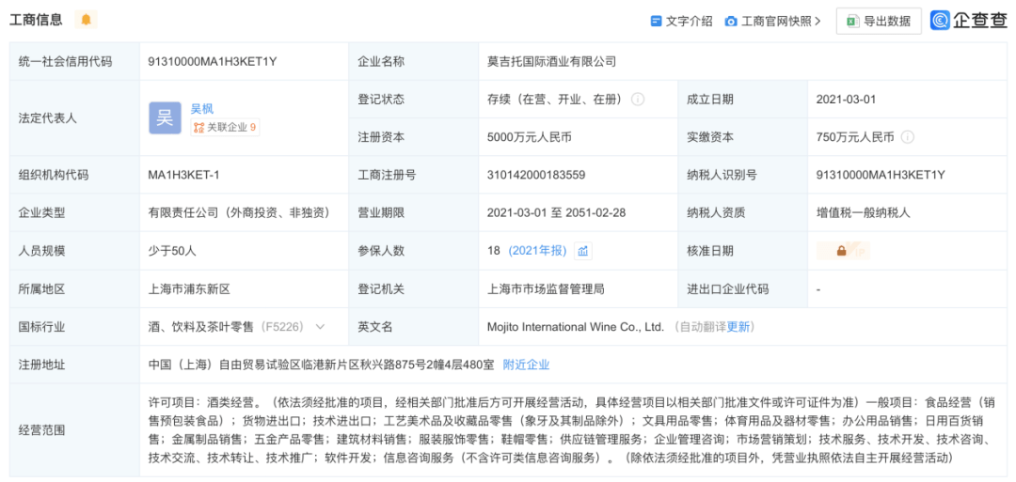The width and height of the screenshot is (1016, 482).
Task: Select the credit code 91310000MA1H3KET1Y in 统一社会信用代码 row
Action: click(x=213, y=61)
